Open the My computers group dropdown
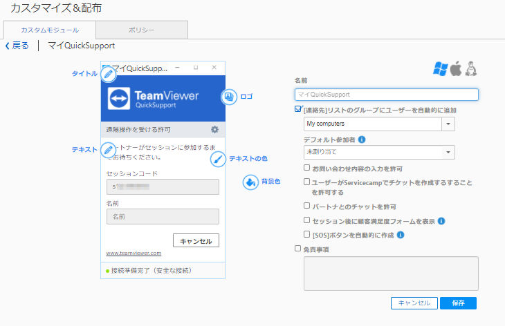This screenshot has height=326, width=505. 379,124
